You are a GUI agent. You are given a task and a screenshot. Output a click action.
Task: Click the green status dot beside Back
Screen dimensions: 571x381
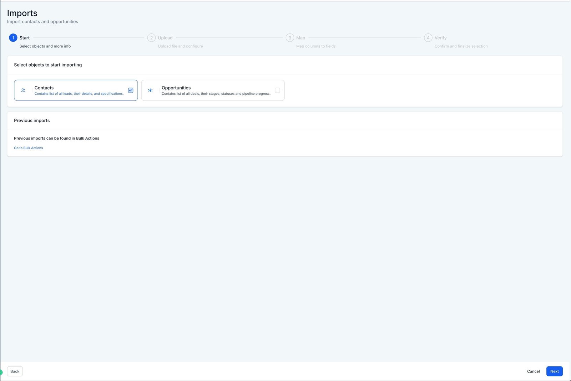click(1, 372)
